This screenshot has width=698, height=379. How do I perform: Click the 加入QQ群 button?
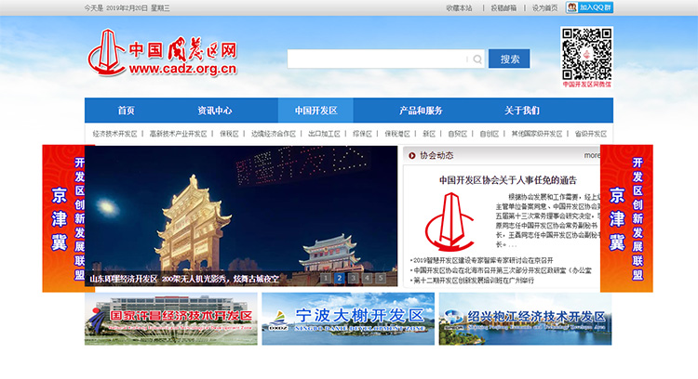[x=589, y=7]
